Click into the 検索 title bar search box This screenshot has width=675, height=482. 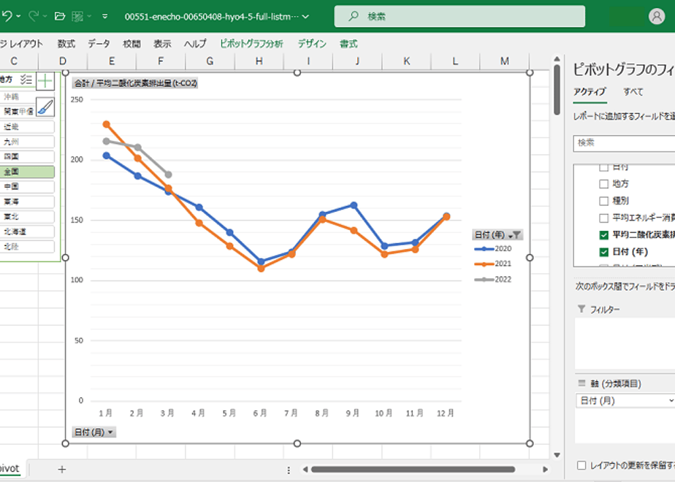pyautogui.click(x=459, y=16)
